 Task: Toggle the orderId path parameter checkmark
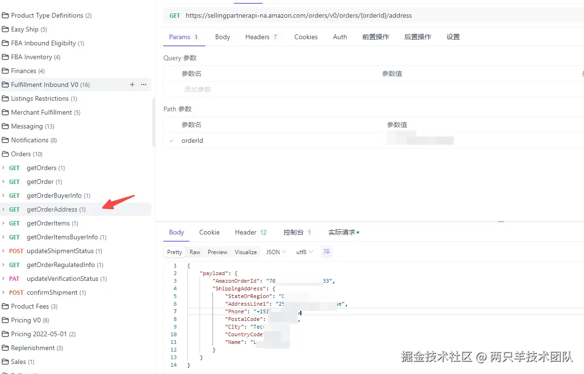click(x=171, y=140)
